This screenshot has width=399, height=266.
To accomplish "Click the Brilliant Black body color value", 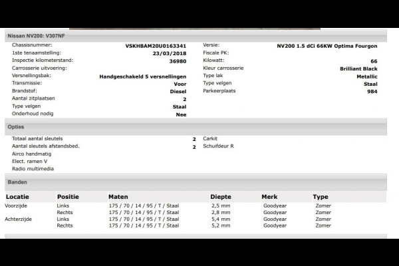I will (358, 68).
